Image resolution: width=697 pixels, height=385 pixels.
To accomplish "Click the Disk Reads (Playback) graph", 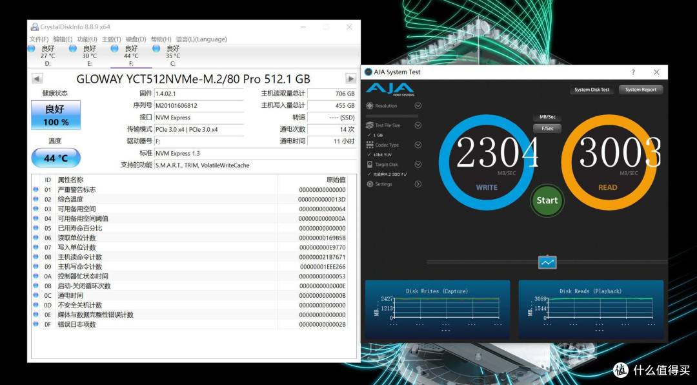I will click(x=591, y=311).
